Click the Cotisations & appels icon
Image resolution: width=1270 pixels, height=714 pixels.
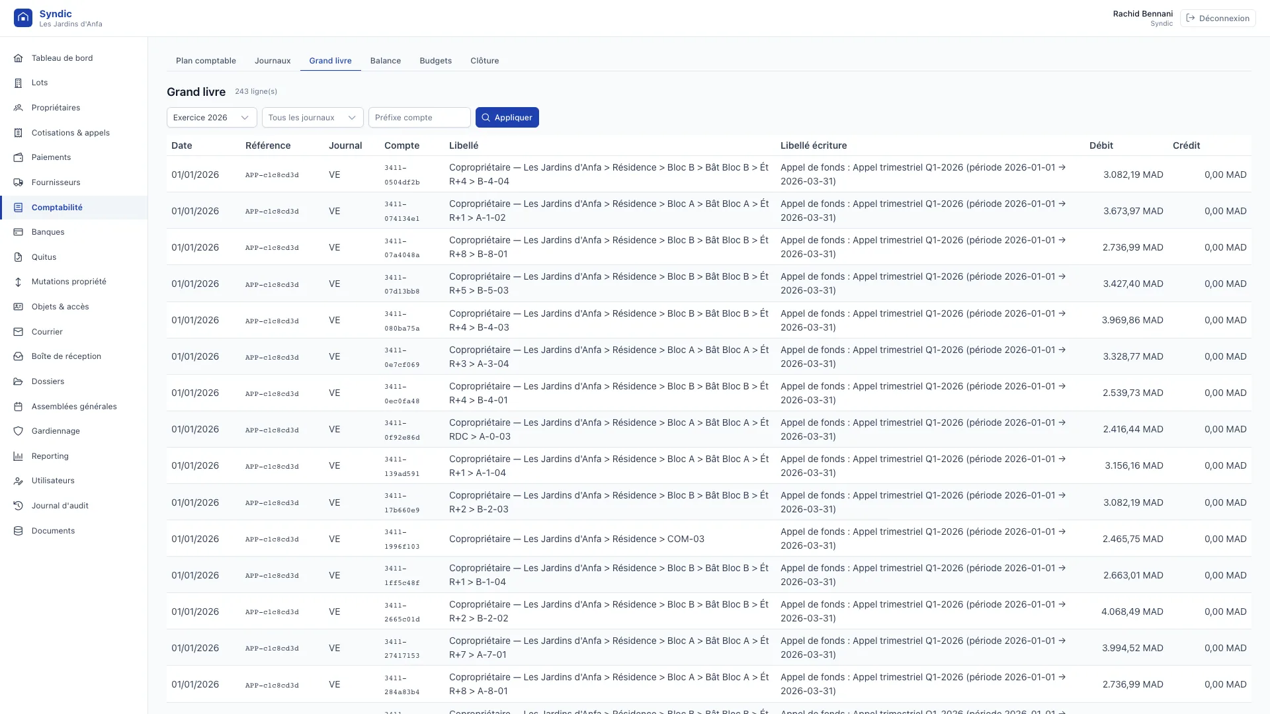[19, 133]
